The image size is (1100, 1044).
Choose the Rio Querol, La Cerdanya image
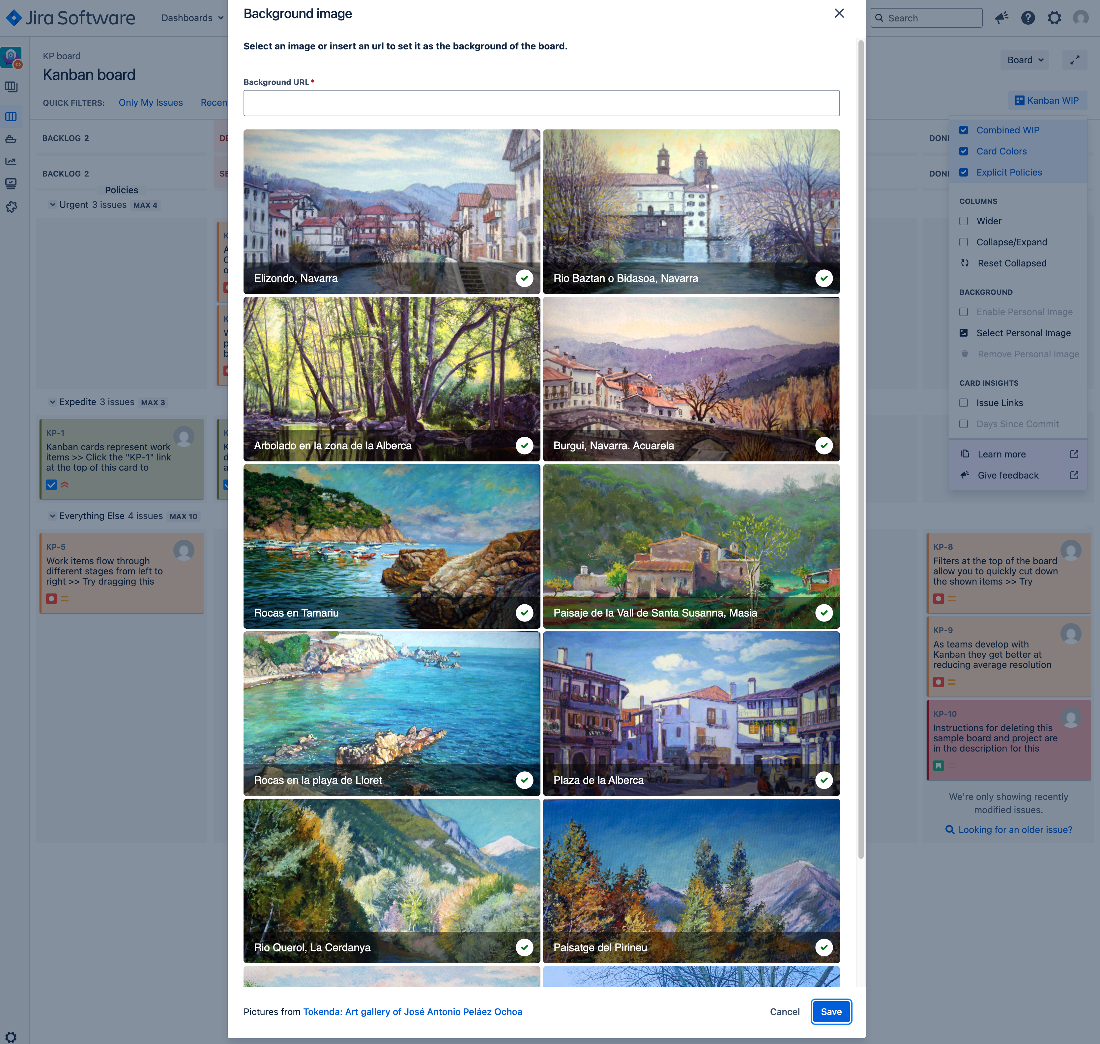(x=391, y=881)
